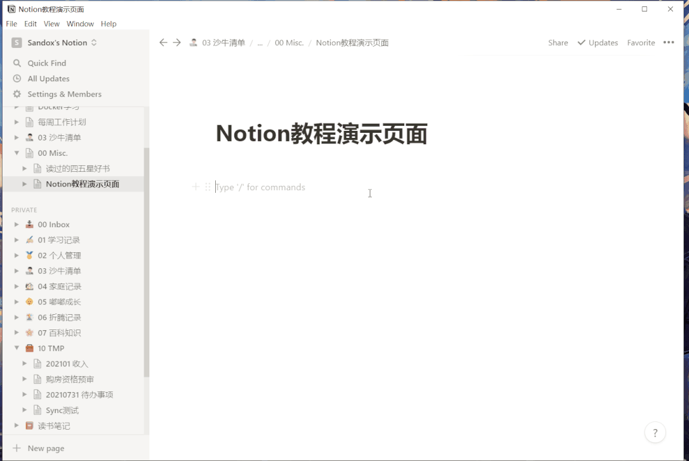689x461 pixels.
Task: Click the Notion app icon in title bar
Action: coord(11,9)
